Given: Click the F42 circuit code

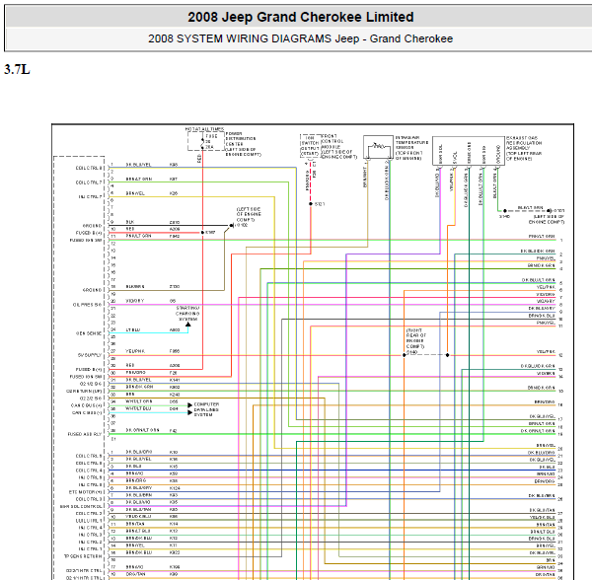Looking at the screenshot, I should pos(173,431).
